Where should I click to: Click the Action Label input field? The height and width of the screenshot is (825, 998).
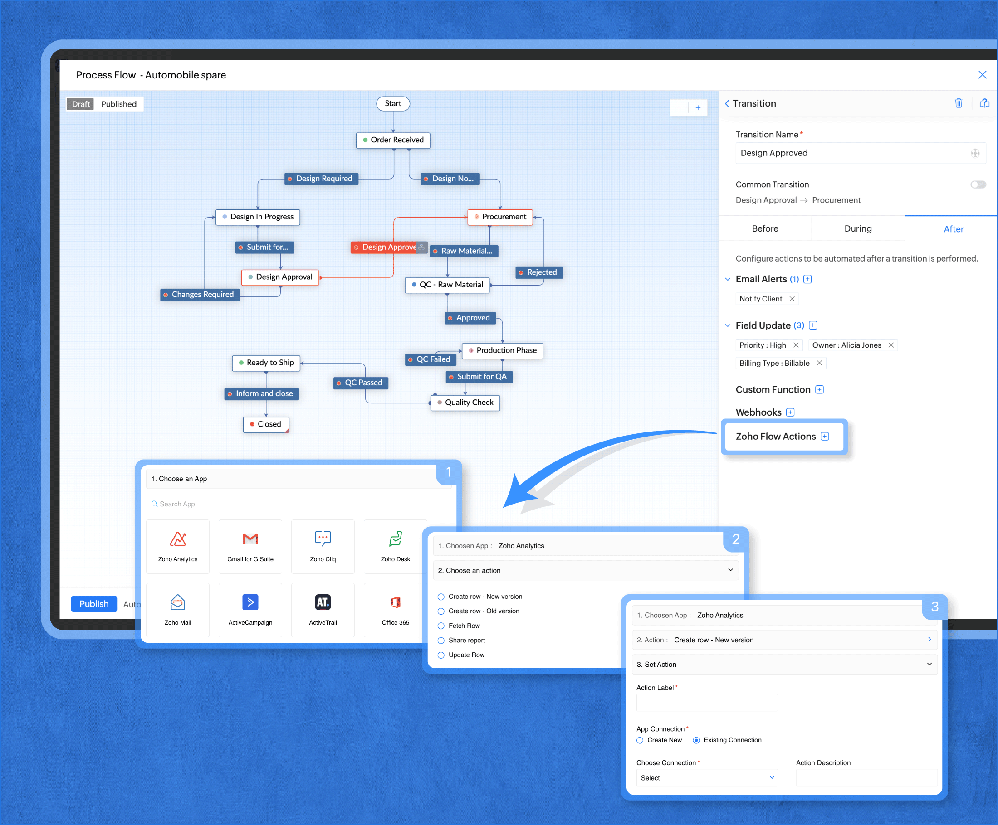click(x=706, y=702)
